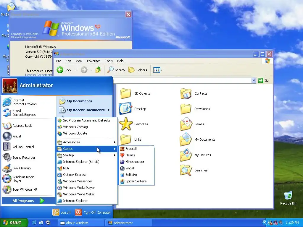Open Windows Catalog
The width and height of the screenshot is (303, 227).
(87, 127)
